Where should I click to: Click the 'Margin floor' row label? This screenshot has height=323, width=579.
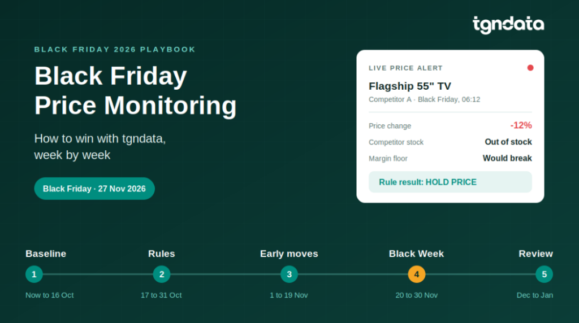pyautogui.click(x=388, y=159)
